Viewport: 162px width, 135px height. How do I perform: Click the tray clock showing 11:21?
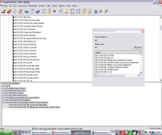coord(158,133)
